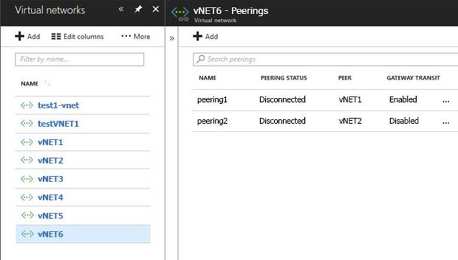Add a new virtual network
This screenshot has width=458, height=260.
click(x=27, y=37)
